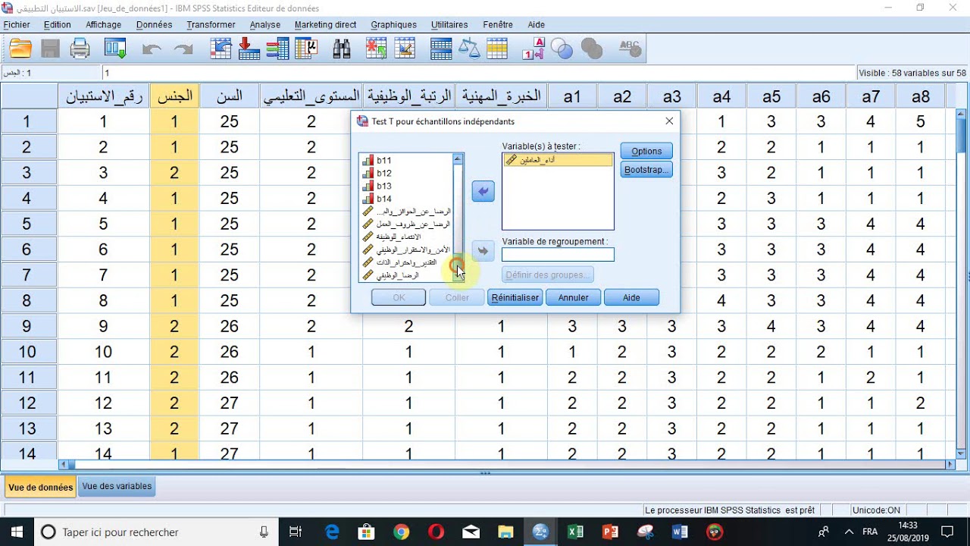Toggle value labels display in the toolbar
This screenshot has width=970, height=546.
(x=534, y=49)
